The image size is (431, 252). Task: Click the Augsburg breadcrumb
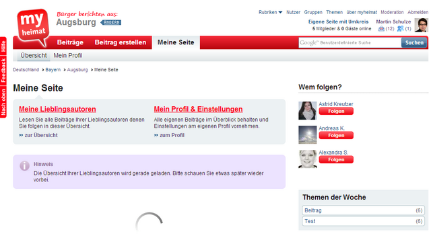click(77, 70)
